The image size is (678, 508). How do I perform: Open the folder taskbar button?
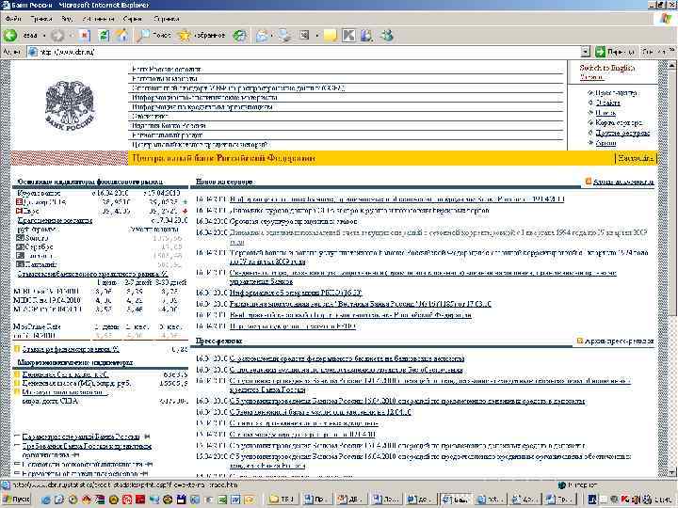[x=282, y=500]
